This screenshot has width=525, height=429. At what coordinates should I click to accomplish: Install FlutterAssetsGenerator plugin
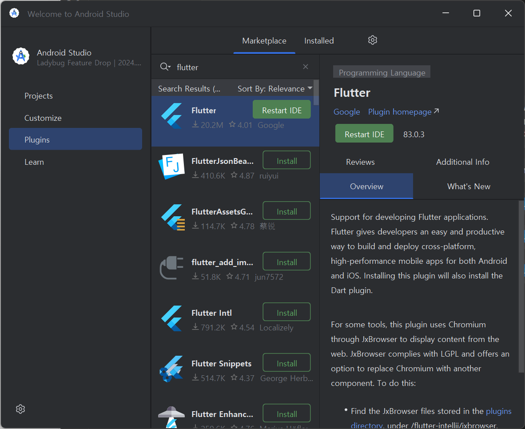pyautogui.click(x=286, y=211)
